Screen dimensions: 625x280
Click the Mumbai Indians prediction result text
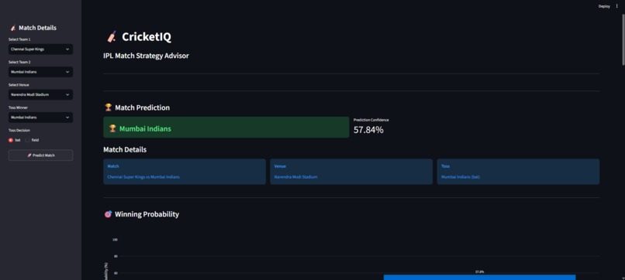coord(145,128)
